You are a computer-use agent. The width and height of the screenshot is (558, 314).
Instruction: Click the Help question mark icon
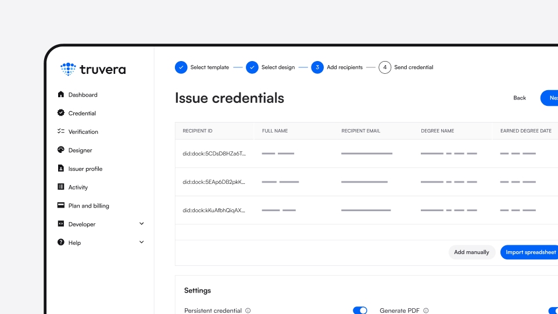click(61, 242)
